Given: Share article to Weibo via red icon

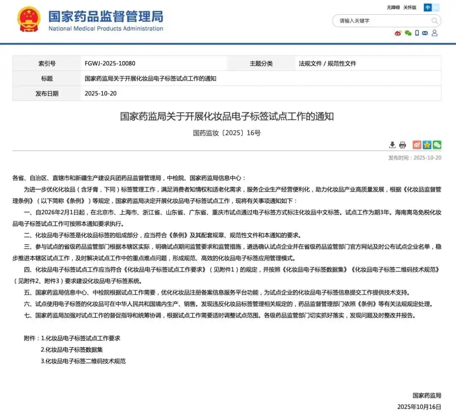Looking at the screenshot, I should 417,145.
